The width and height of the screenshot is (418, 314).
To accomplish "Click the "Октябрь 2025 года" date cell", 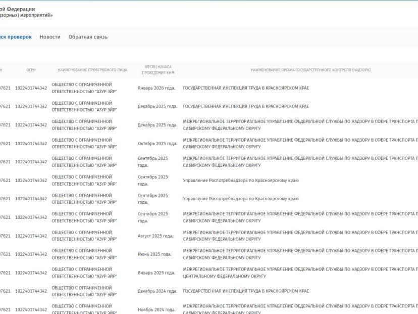I will [157, 144].
